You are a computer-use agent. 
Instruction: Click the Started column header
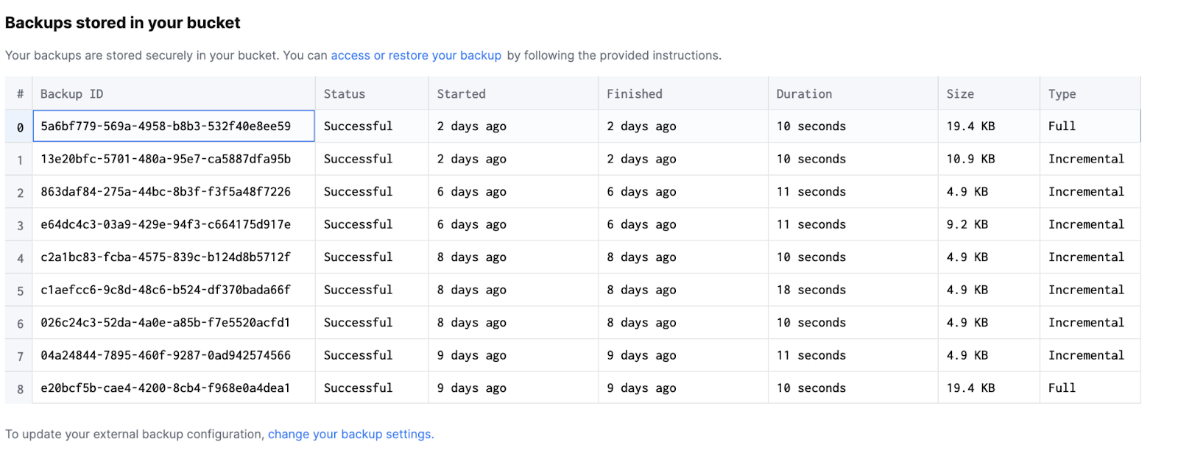click(461, 94)
